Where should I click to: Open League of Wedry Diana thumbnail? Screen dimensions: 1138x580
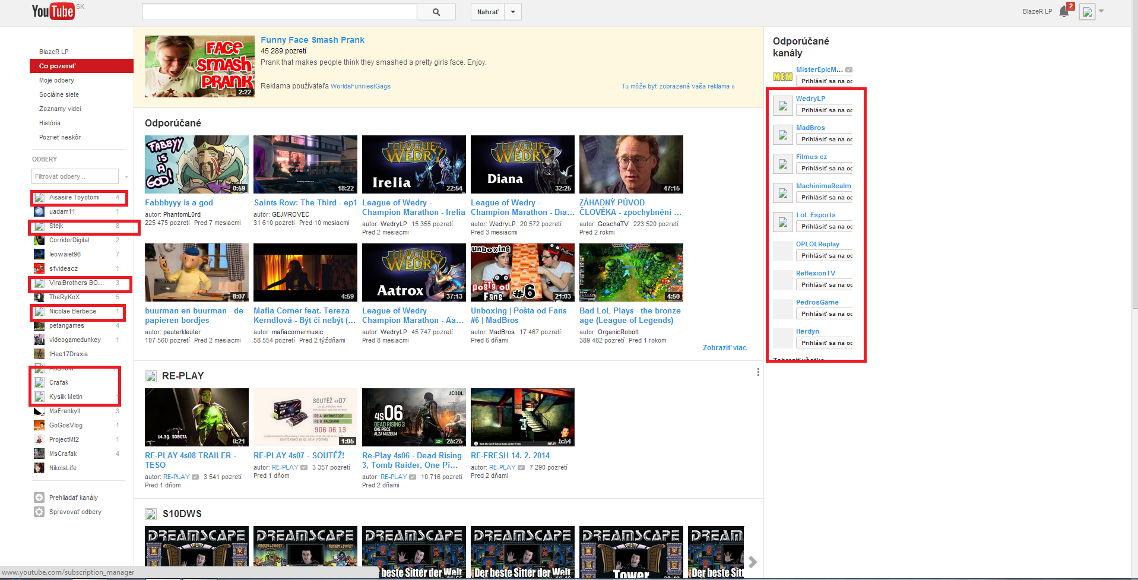522,164
